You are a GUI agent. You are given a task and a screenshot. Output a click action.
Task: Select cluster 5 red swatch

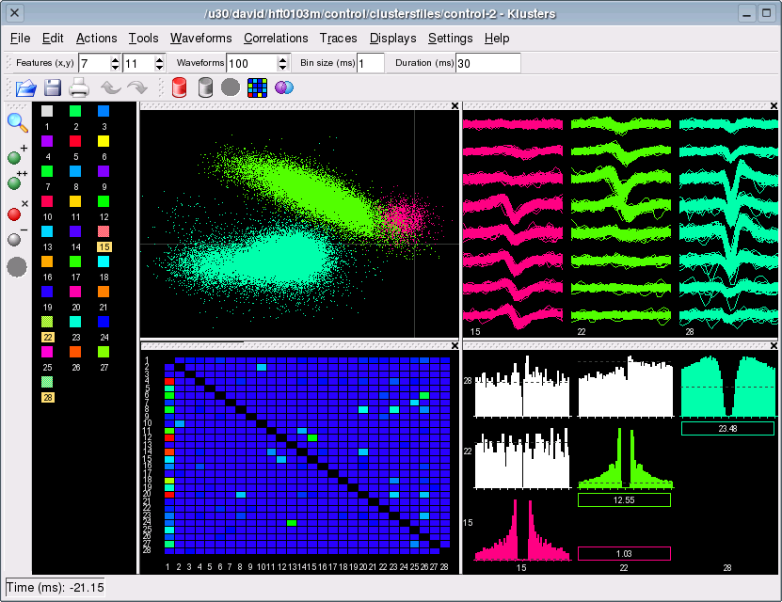click(75, 141)
